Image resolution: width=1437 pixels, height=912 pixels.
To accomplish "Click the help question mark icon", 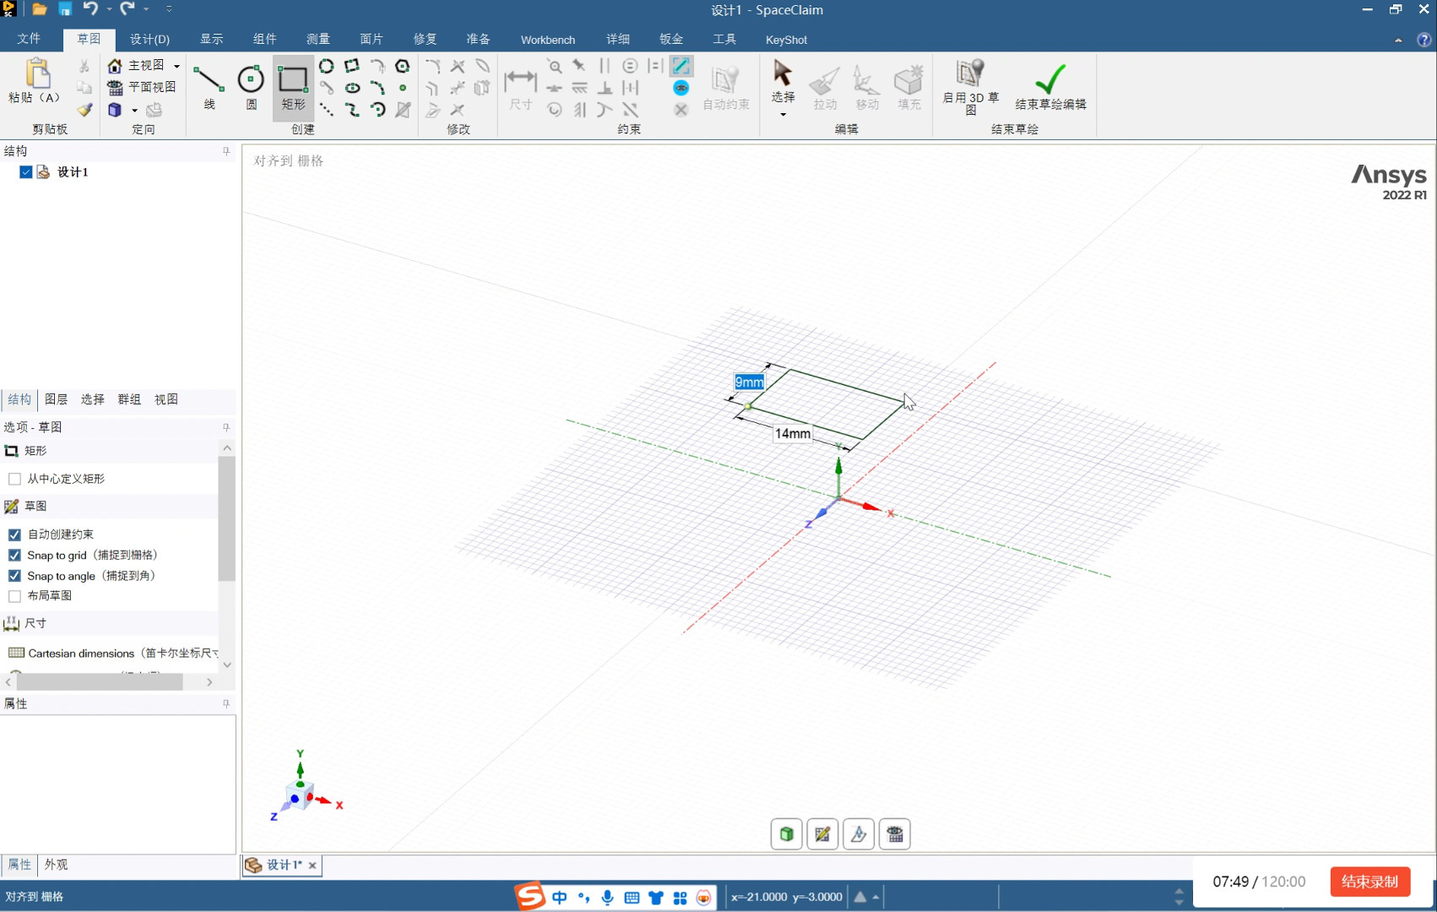I will pos(1423,40).
